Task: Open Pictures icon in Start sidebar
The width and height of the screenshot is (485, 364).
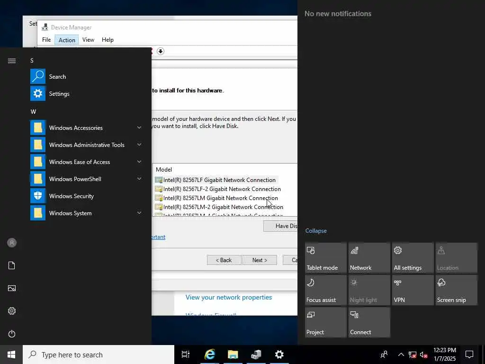Action: (x=12, y=288)
